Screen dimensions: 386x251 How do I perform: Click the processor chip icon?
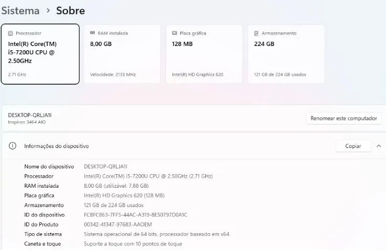pyautogui.click(x=10, y=33)
